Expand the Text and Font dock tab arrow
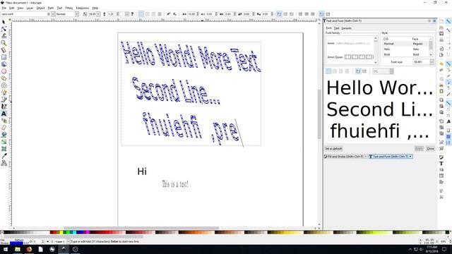452x254 pixels. point(410,157)
